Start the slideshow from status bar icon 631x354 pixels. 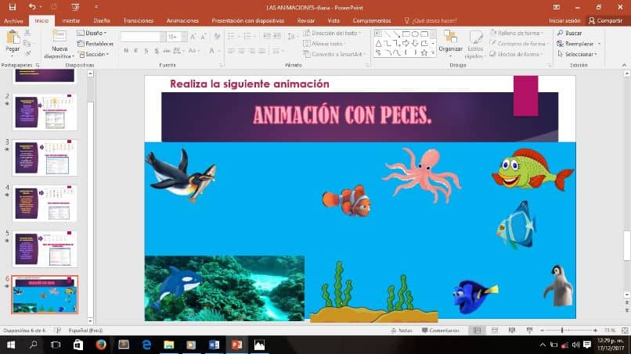[x=529, y=330]
